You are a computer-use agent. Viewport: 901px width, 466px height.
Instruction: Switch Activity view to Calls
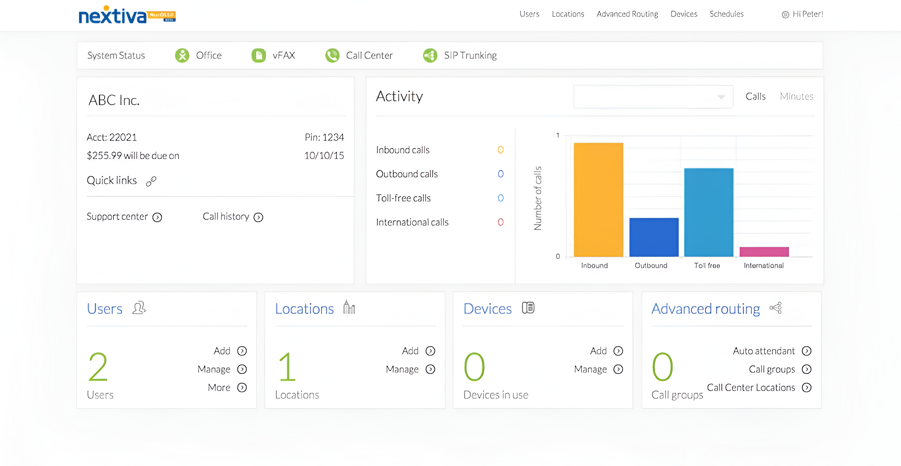tap(755, 97)
